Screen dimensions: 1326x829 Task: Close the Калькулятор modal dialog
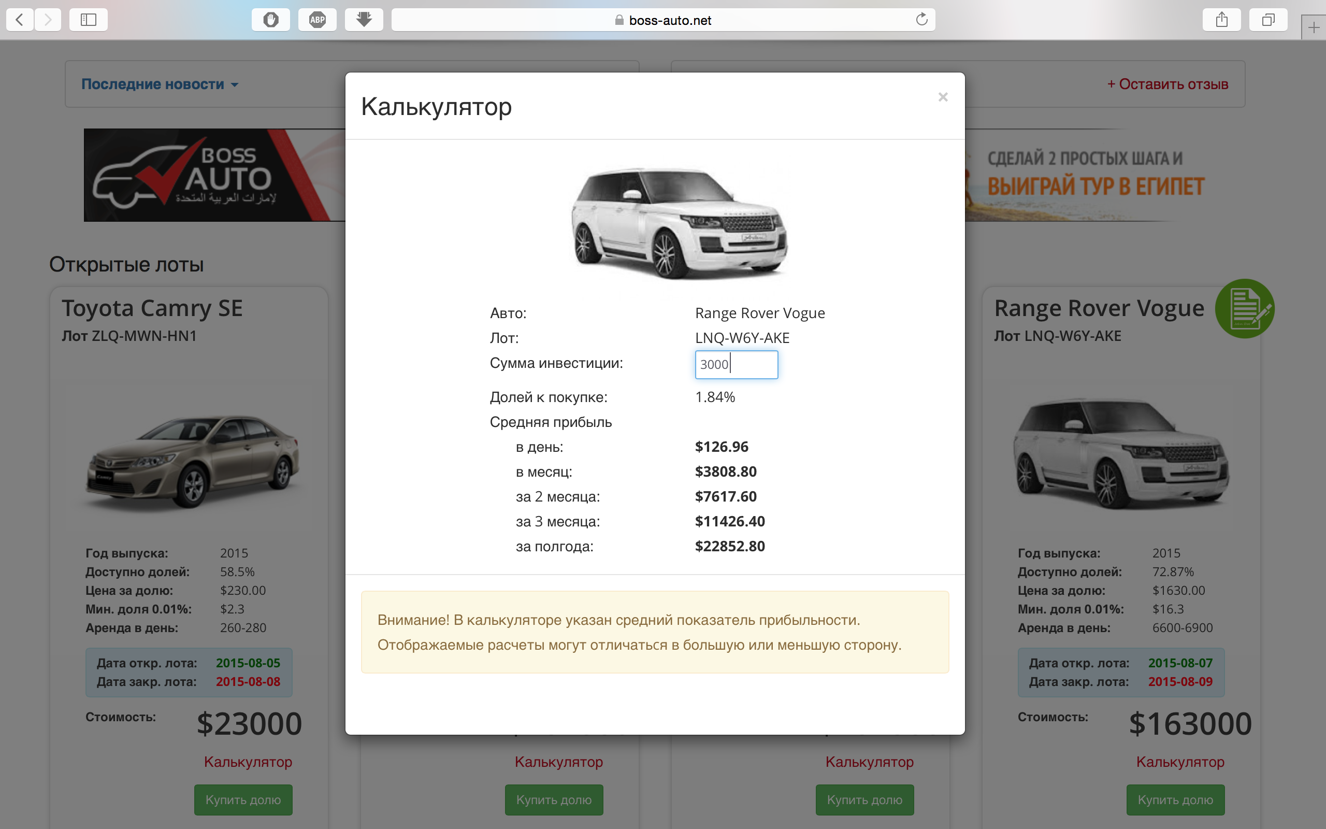click(943, 97)
